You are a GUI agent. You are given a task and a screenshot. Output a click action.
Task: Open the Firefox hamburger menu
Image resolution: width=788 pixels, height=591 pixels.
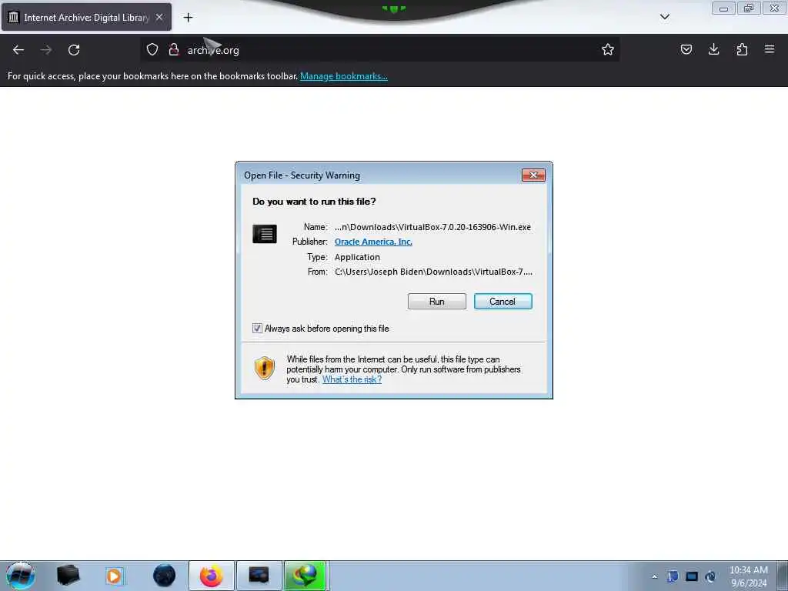tap(770, 49)
